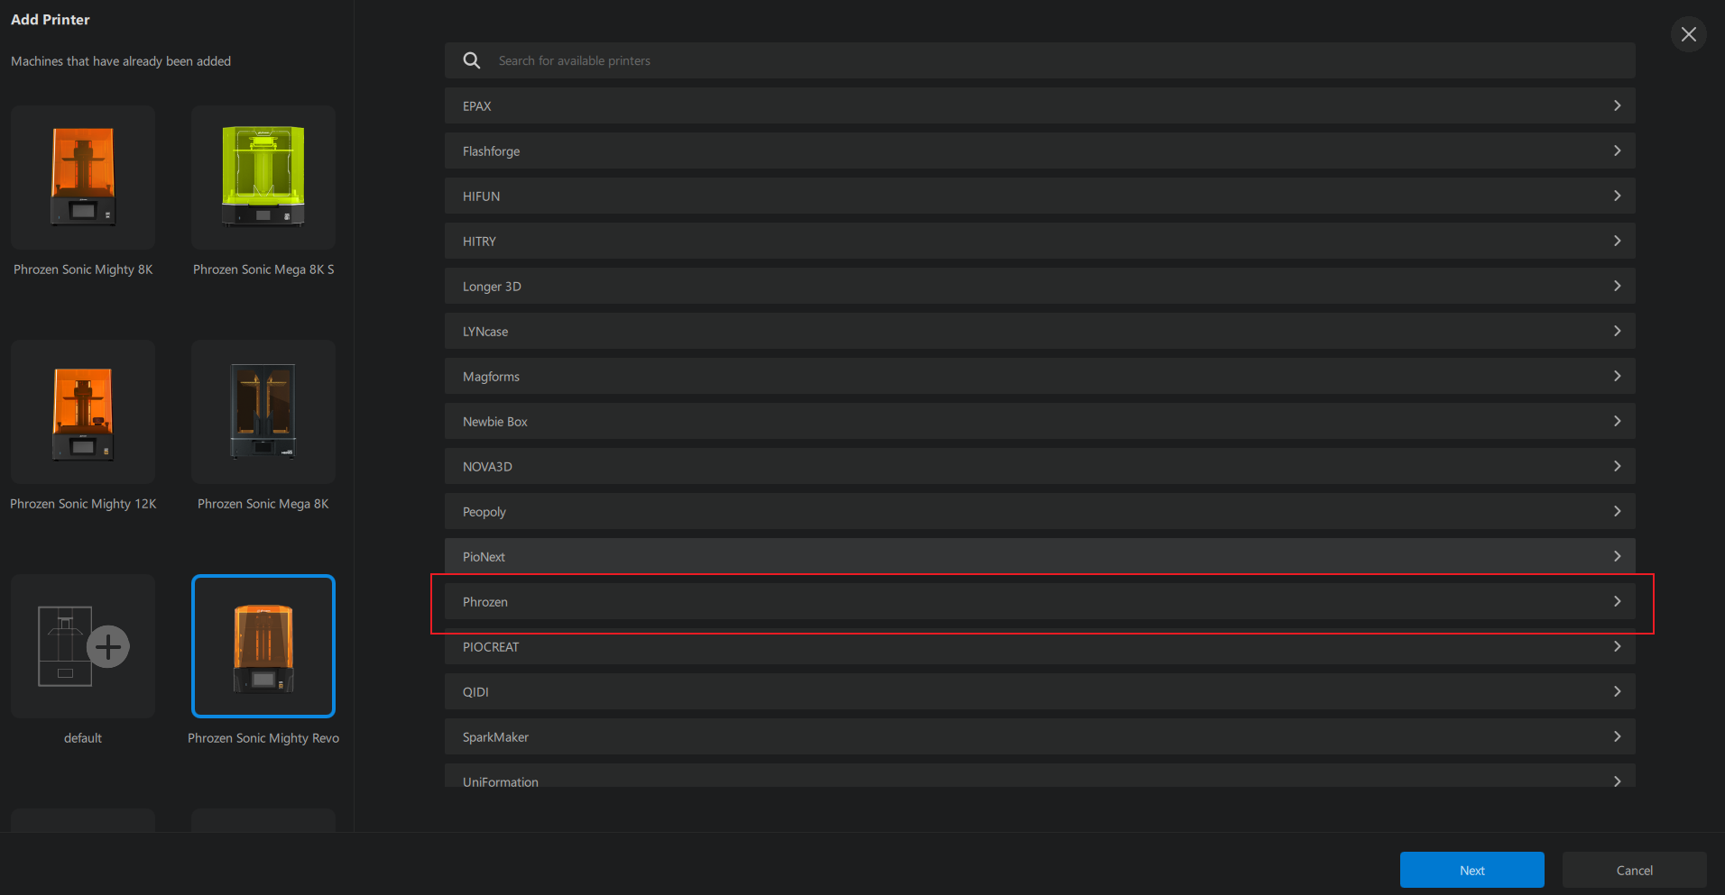
Task: Select the green Phrozen Sonic Mega 8K S printer
Action: pyautogui.click(x=263, y=178)
